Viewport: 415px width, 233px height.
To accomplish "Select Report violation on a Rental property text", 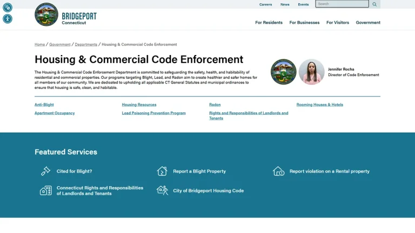I will pyautogui.click(x=329, y=171).
